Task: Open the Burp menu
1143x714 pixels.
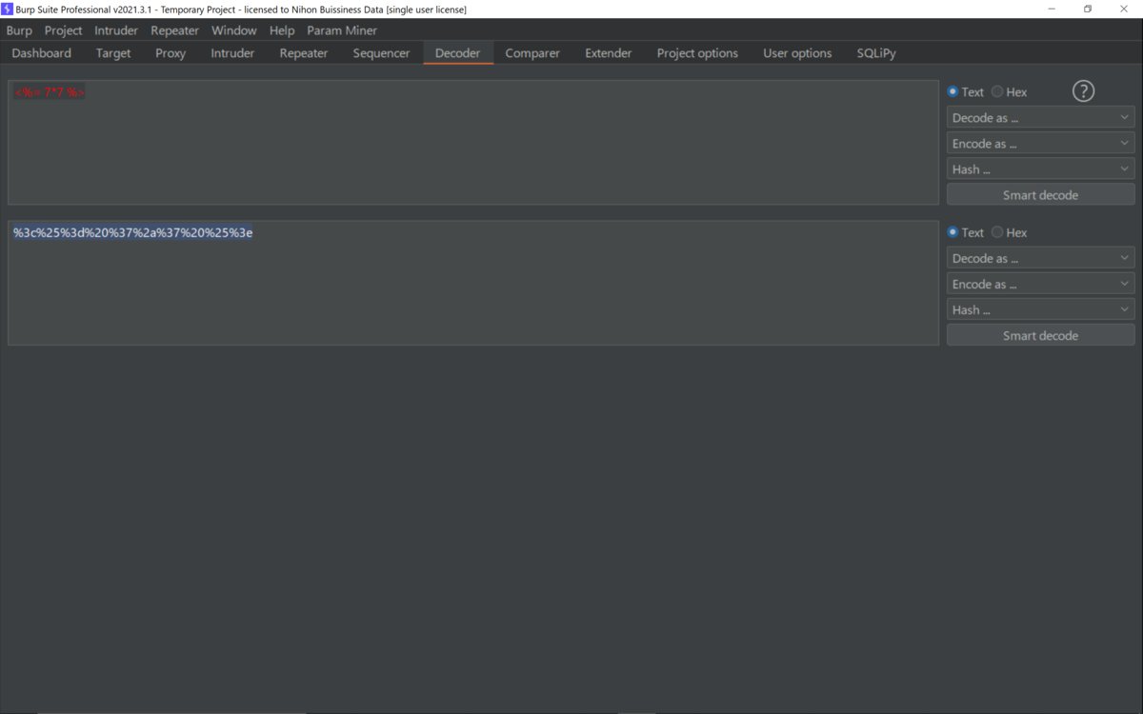Action: tap(19, 30)
